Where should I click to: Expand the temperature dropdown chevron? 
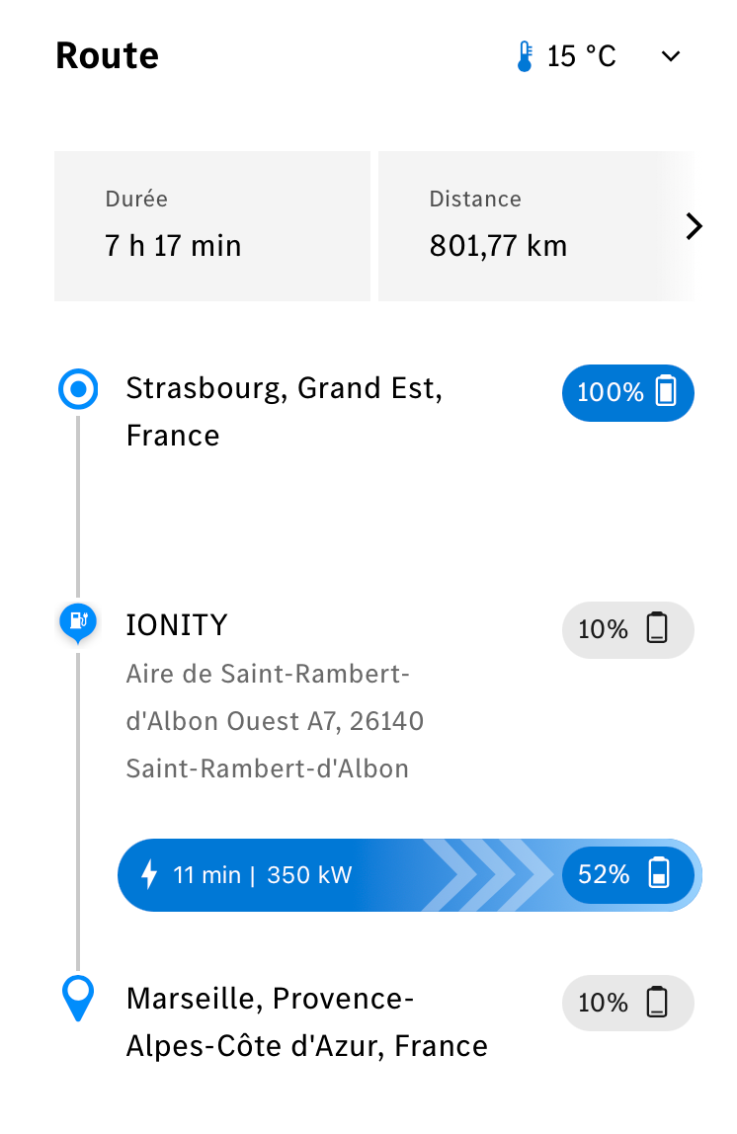pos(671,56)
